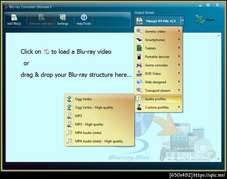Choose MP4 Audio (m4a) - High quality
Screen dimensions: 227x179
[99, 141]
